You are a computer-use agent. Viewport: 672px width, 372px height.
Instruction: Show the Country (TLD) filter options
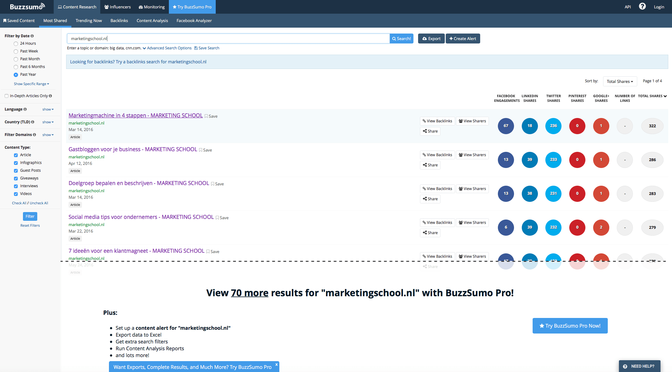tap(48, 122)
